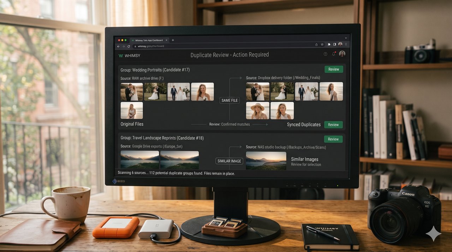
Task: Open first RAW archive couple thumbnail
Action: click(132, 92)
